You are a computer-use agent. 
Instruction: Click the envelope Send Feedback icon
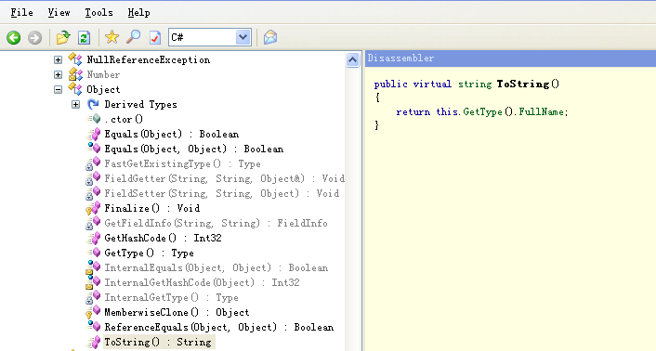click(270, 37)
